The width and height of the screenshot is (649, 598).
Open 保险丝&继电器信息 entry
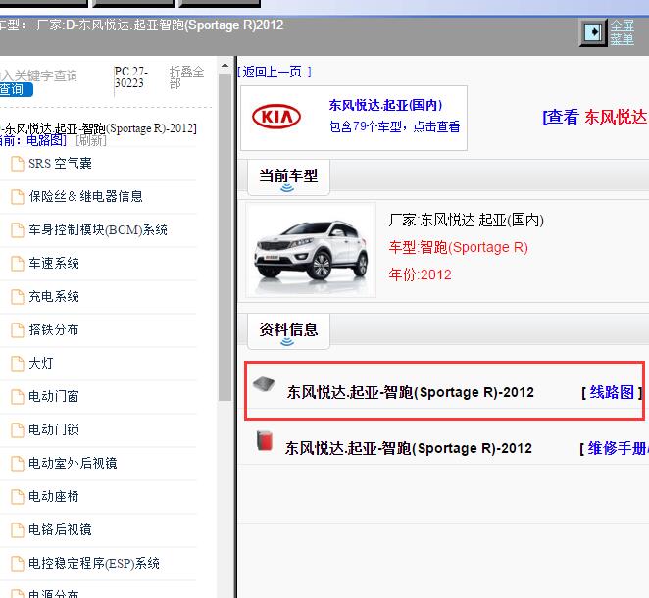(85, 197)
